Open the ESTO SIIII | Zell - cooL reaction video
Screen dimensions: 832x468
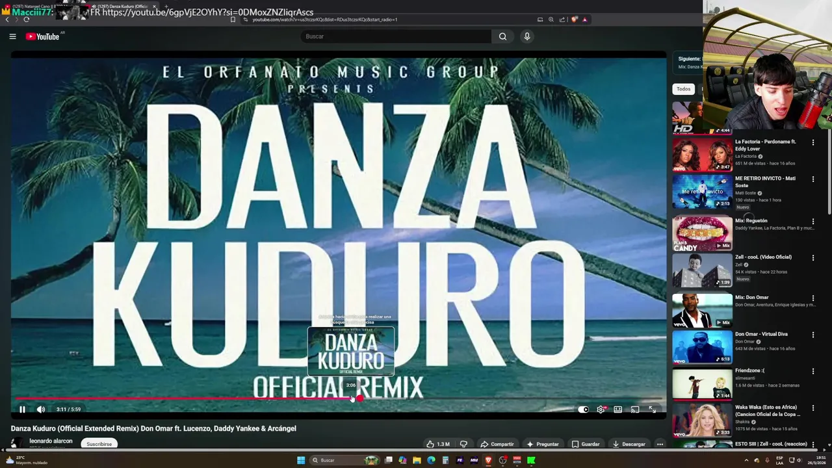coord(770,444)
